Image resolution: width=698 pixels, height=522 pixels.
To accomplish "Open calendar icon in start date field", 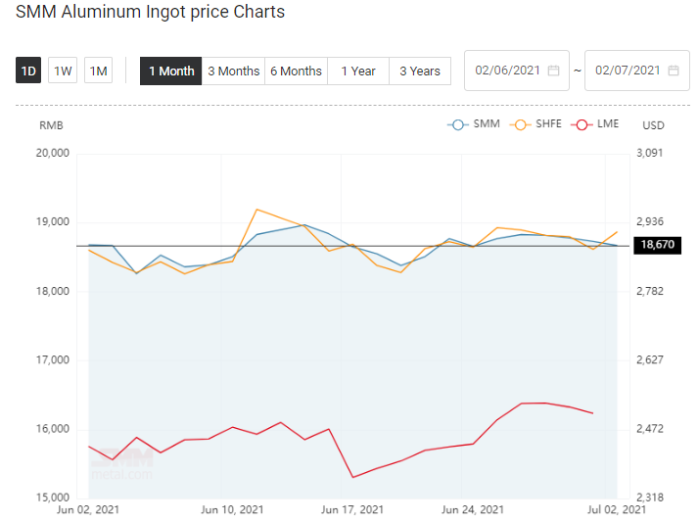I will coord(553,71).
